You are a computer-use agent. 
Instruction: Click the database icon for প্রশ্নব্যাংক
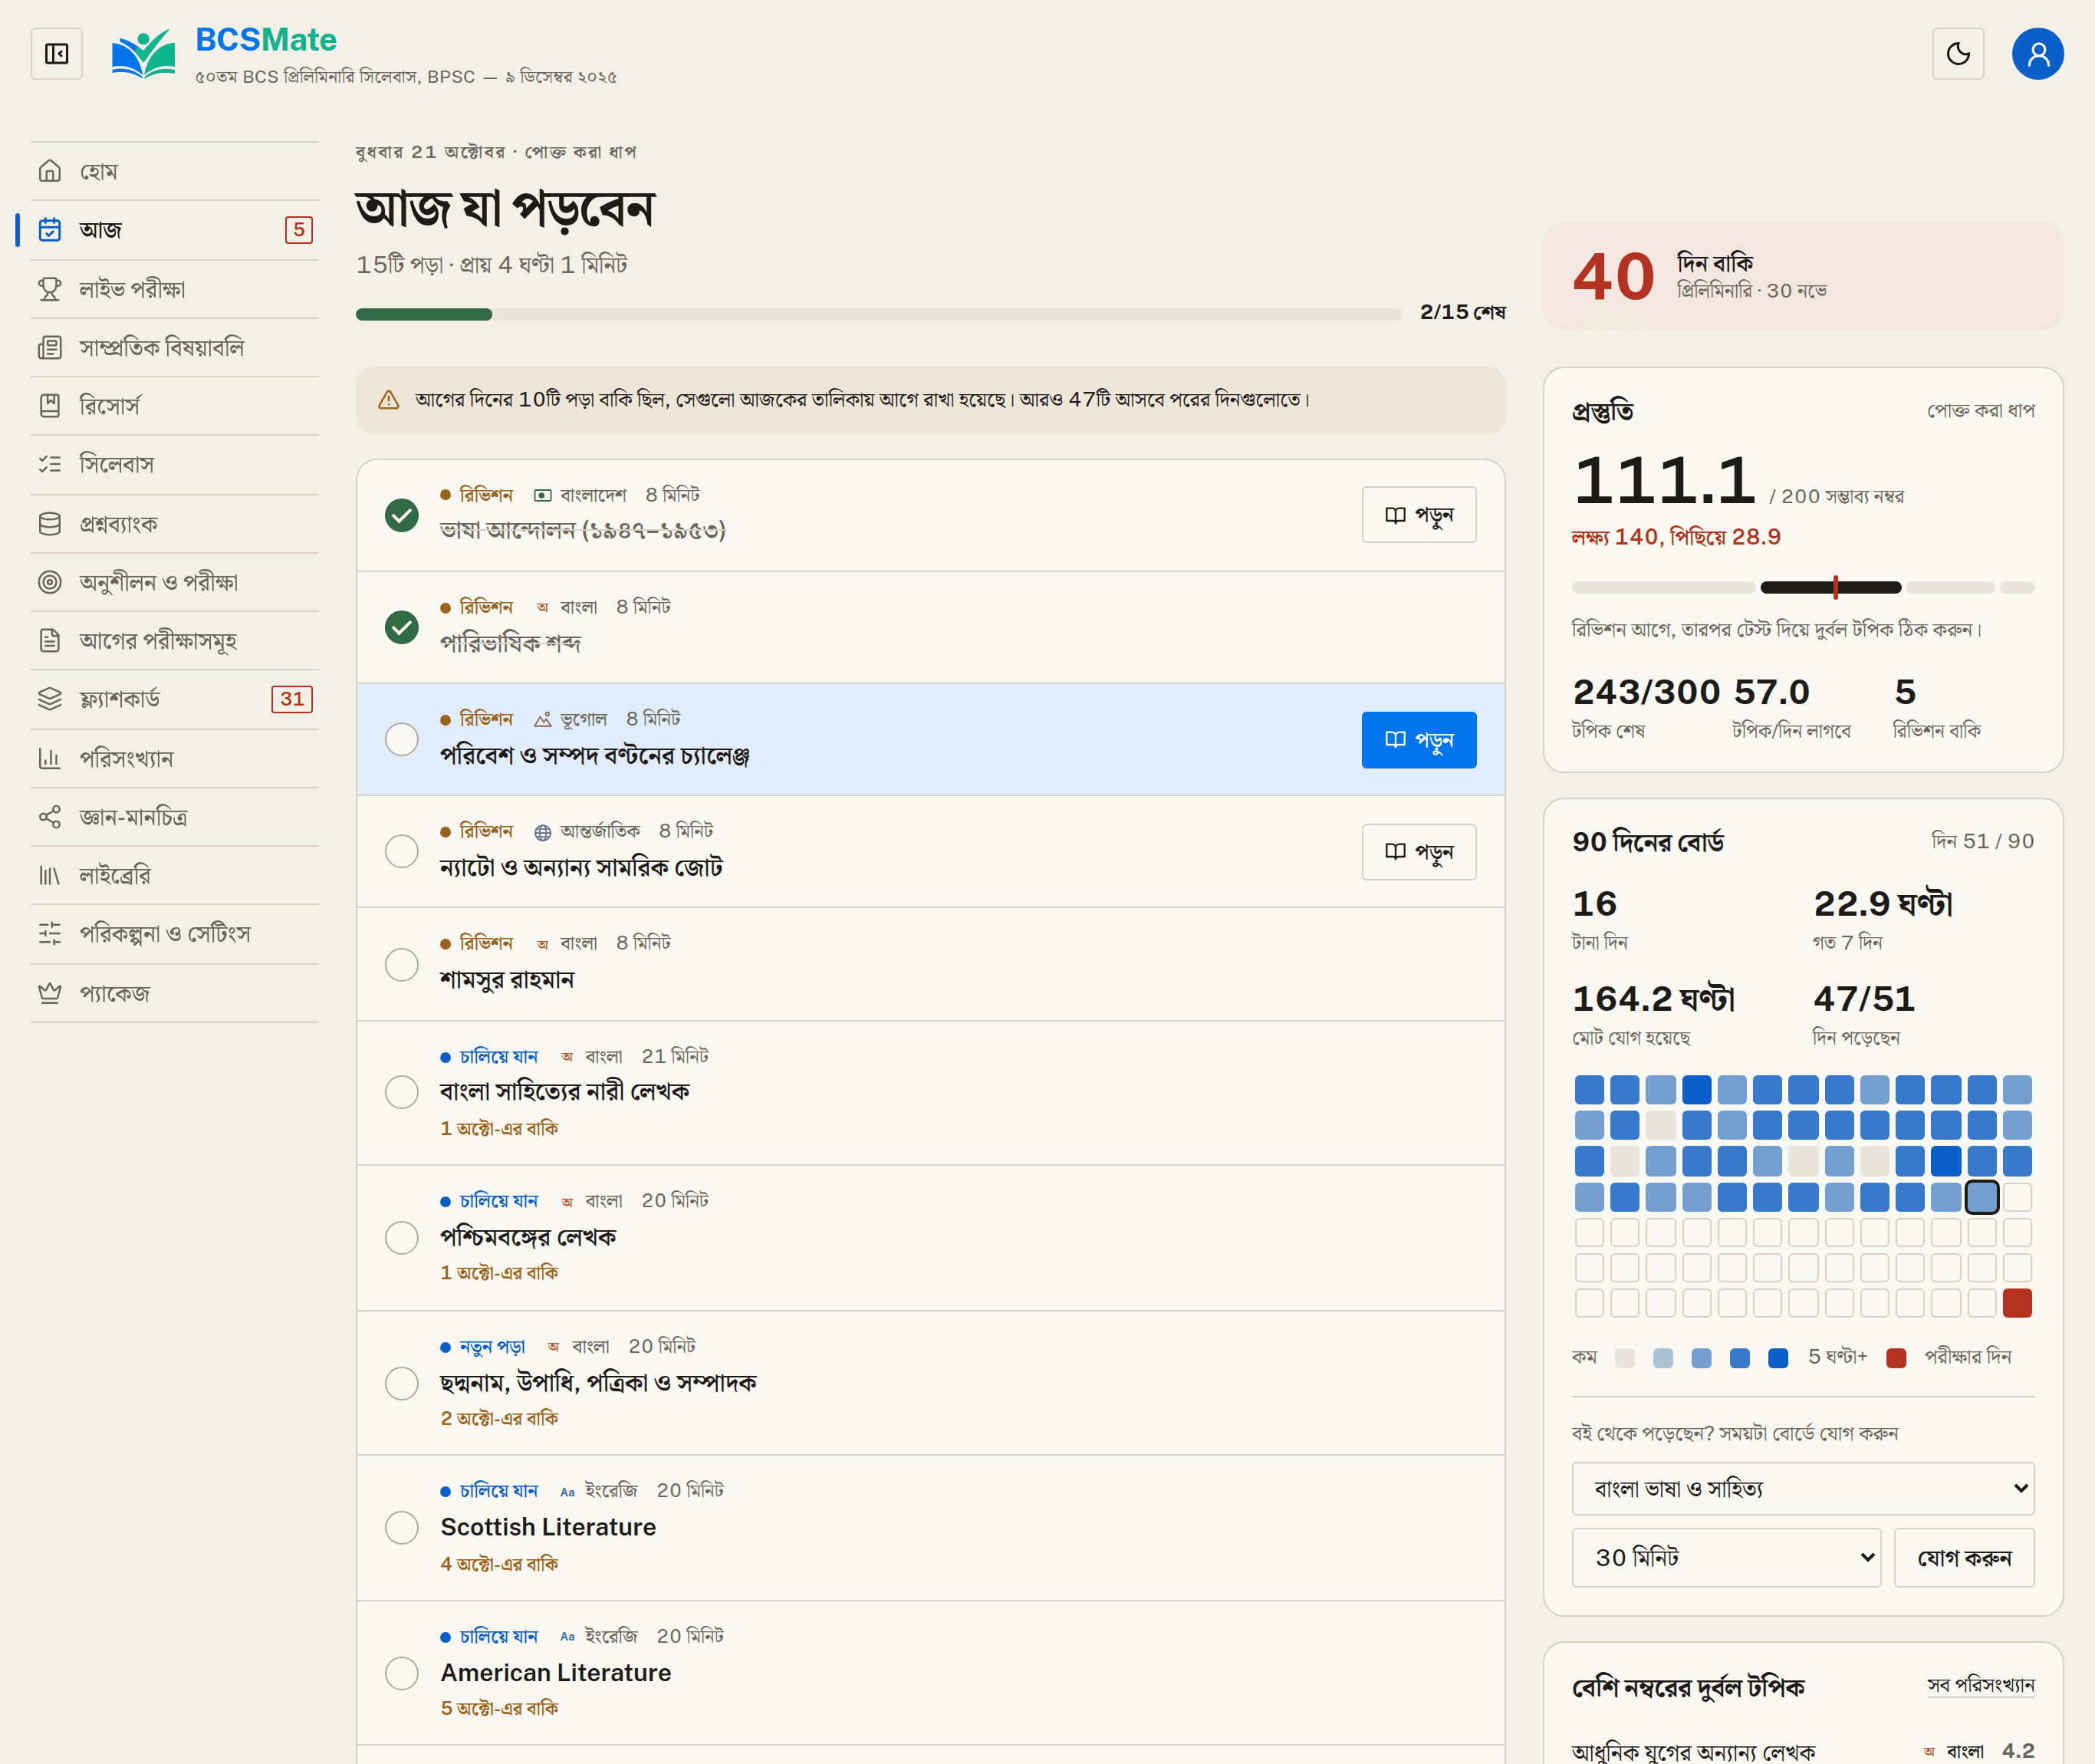(50, 523)
